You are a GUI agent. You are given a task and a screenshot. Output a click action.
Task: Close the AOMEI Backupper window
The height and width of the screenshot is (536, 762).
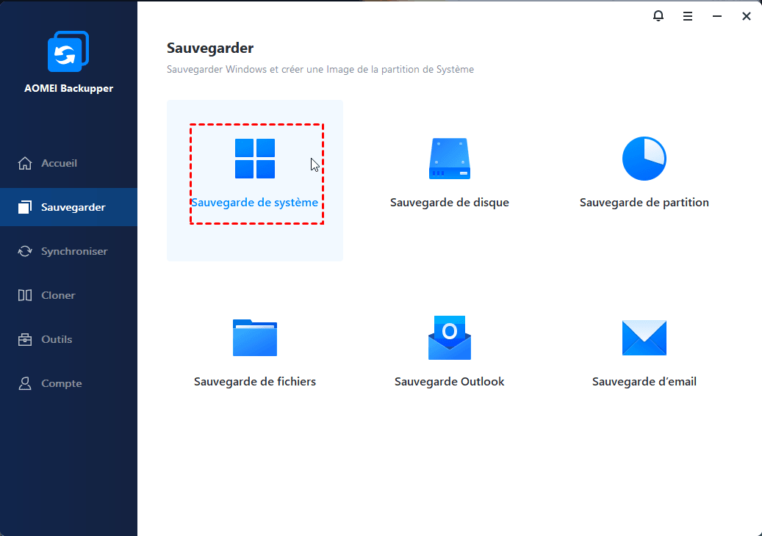point(747,16)
